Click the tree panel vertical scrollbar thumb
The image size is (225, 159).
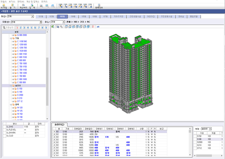click(x=47, y=81)
